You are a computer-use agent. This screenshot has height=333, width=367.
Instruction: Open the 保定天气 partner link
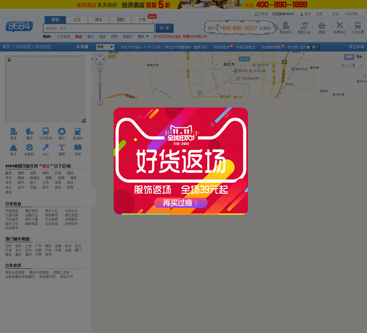(x=67, y=277)
